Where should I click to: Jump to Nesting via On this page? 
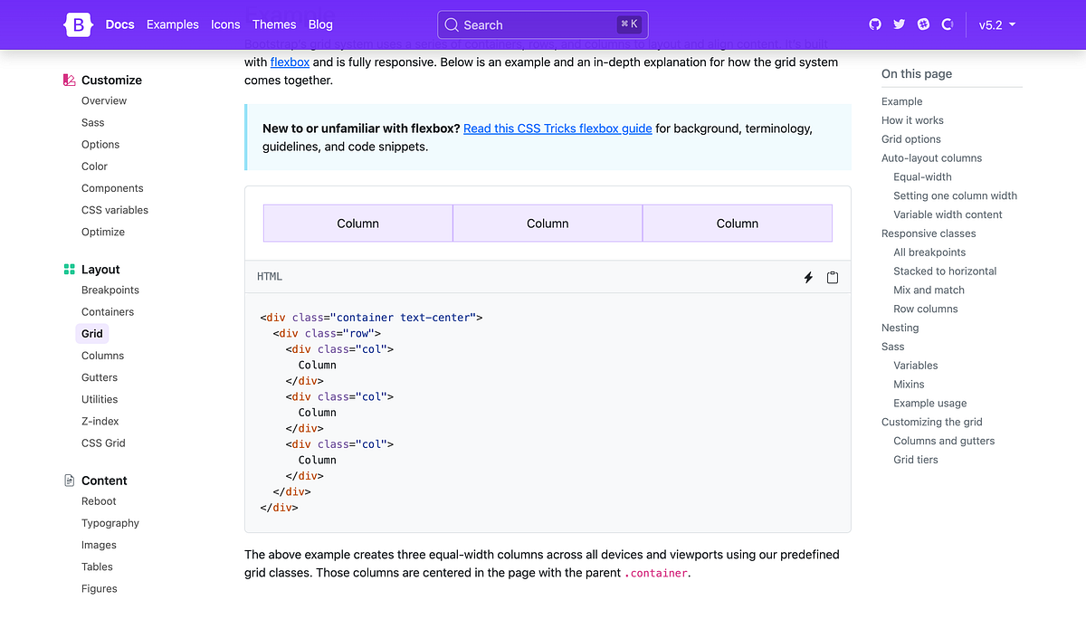tap(900, 327)
